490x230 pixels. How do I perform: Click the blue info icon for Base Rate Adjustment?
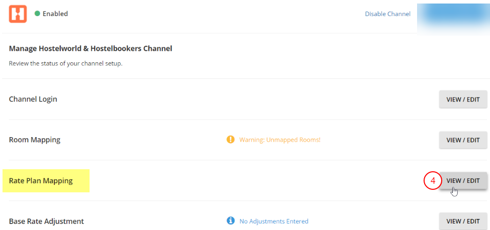(x=231, y=221)
